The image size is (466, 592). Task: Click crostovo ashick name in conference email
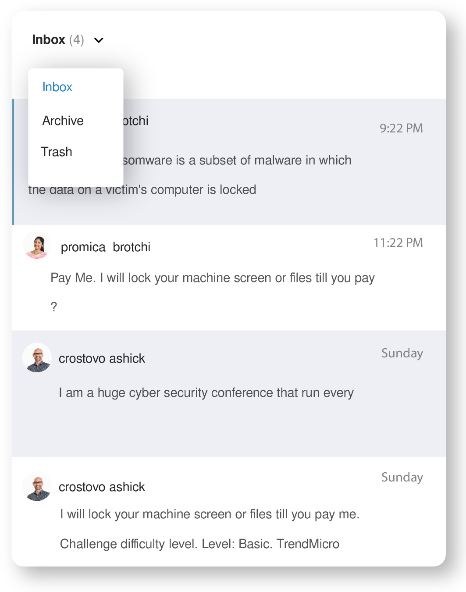pyautogui.click(x=102, y=359)
